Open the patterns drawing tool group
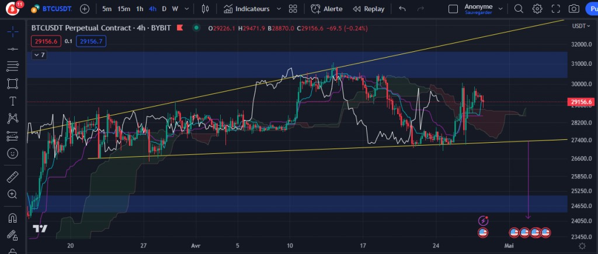The height and width of the screenshot is (254, 598). click(x=13, y=118)
